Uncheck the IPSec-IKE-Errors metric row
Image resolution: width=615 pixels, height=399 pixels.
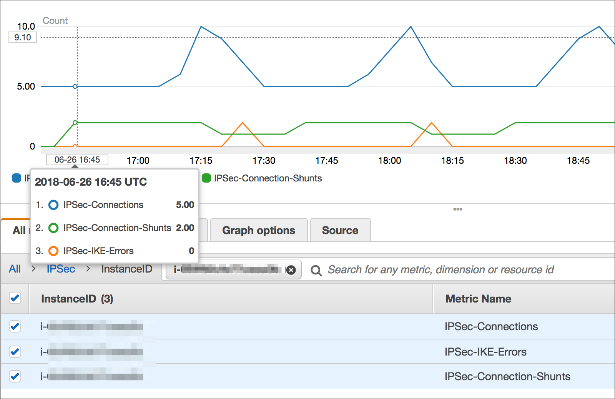[x=15, y=352]
